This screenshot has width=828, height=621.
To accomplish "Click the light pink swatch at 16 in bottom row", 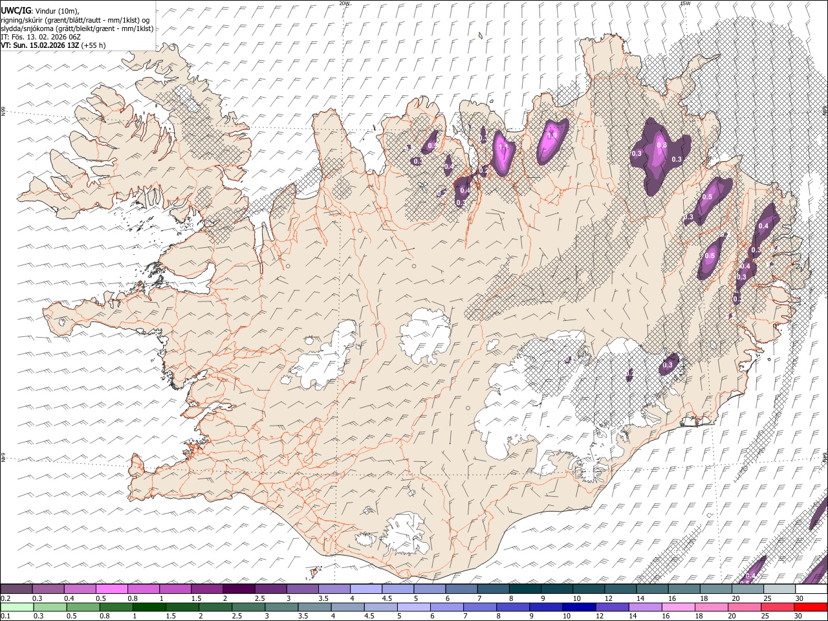I will 679,607.
